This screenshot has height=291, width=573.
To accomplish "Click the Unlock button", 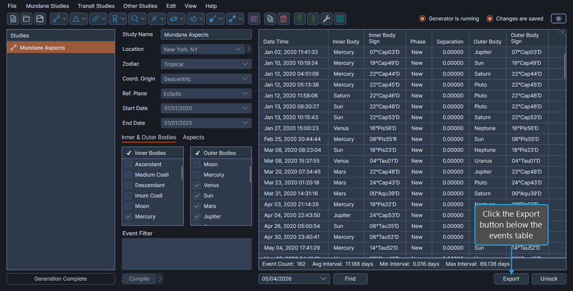I will pos(549,279).
